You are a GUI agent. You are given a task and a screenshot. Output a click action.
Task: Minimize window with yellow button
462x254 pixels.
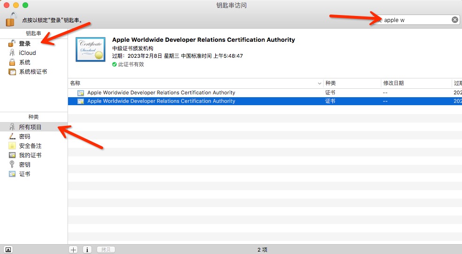16,5
